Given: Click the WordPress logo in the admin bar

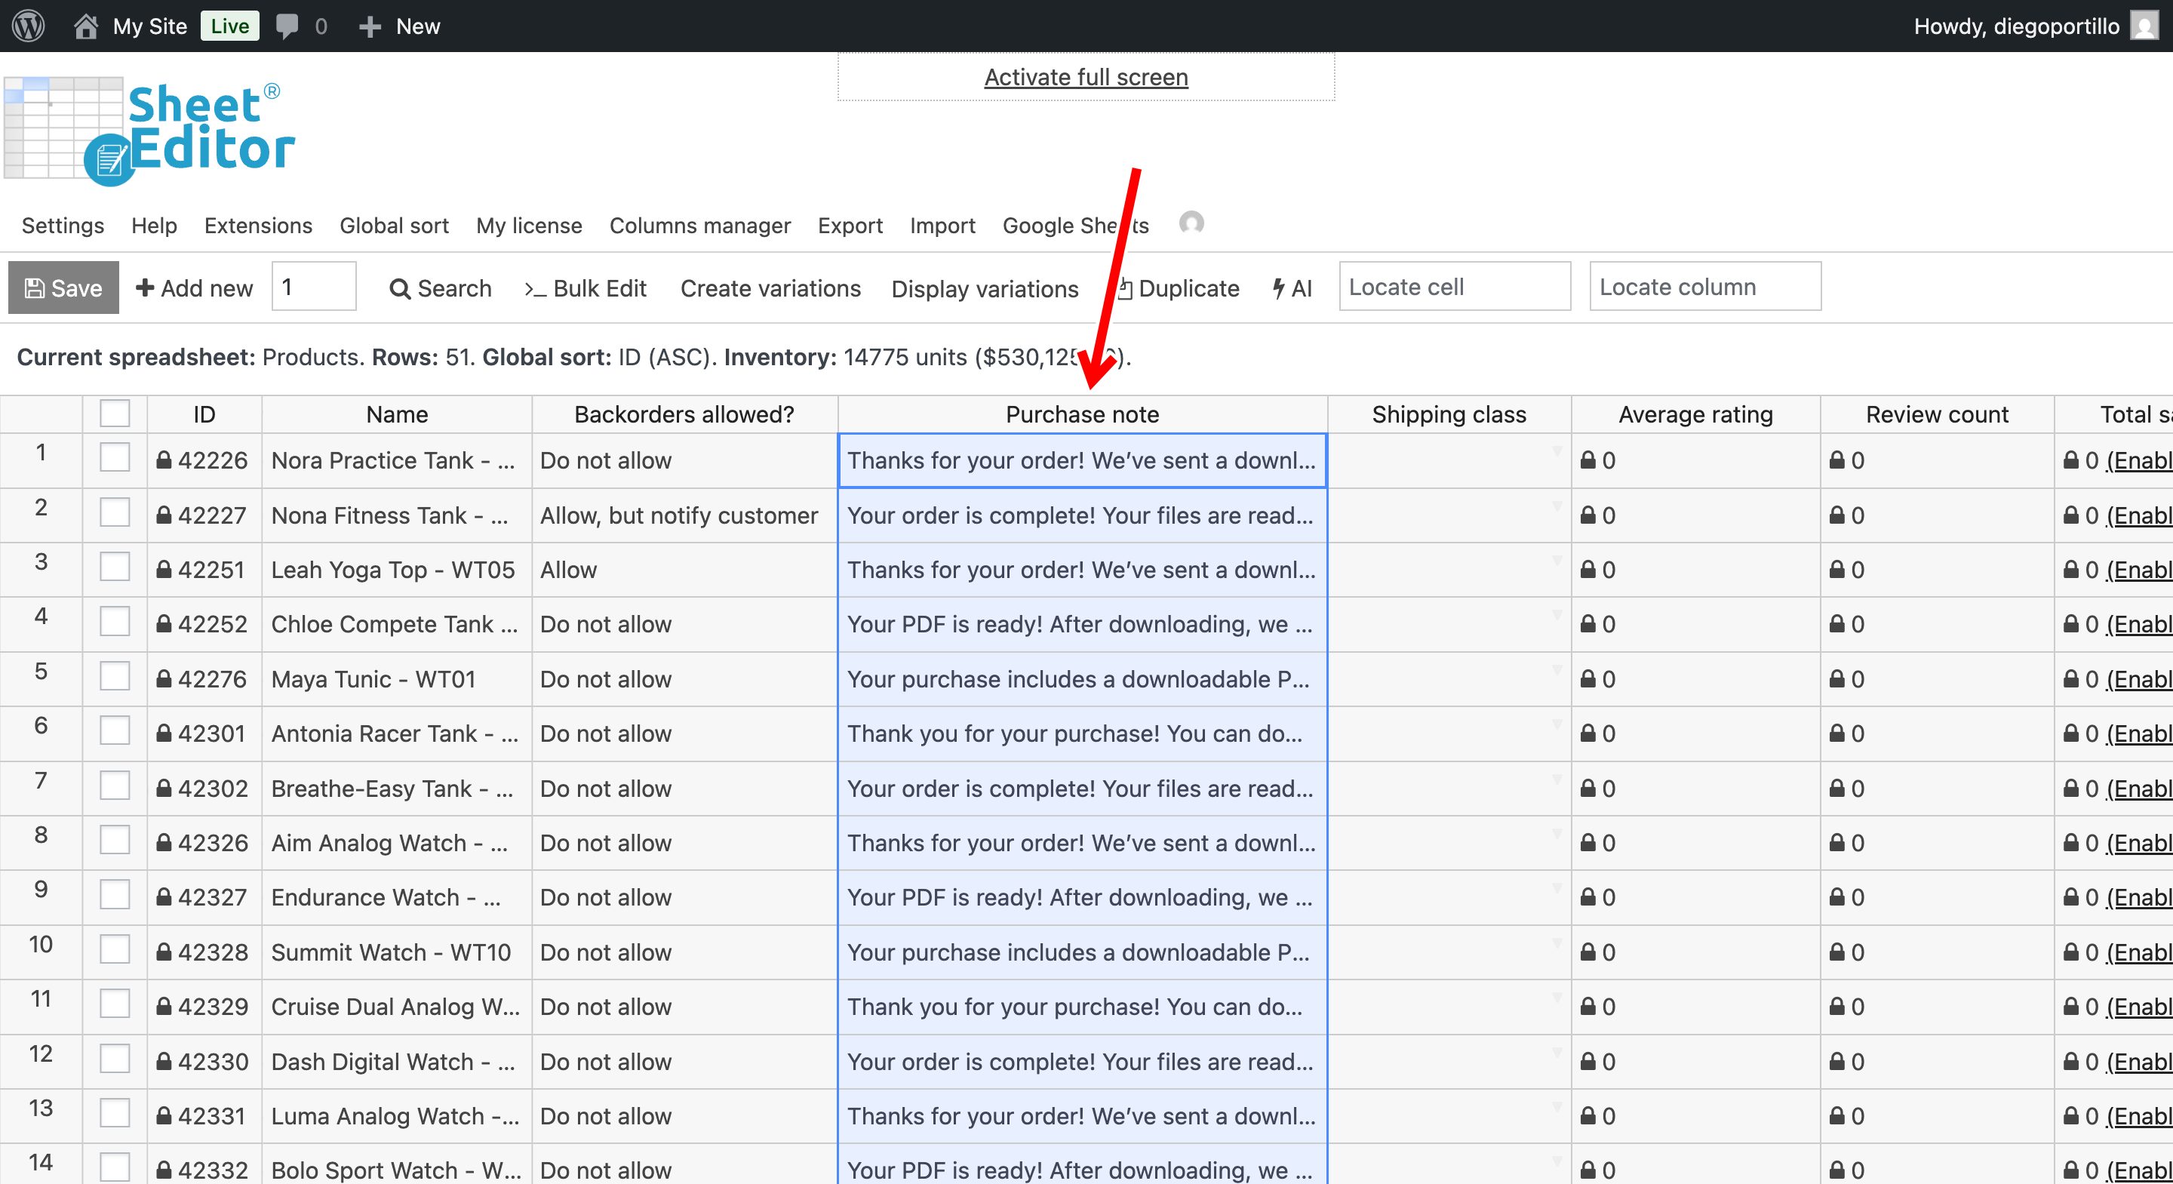Looking at the screenshot, I should (x=28, y=26).
